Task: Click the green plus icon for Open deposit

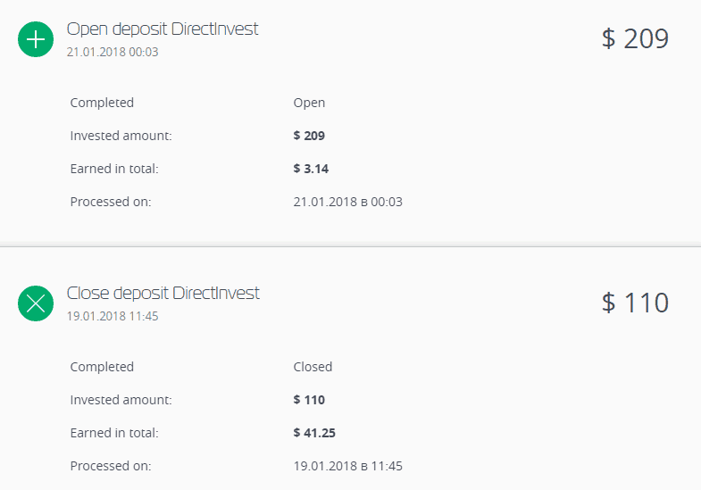Action: point(36,39)
